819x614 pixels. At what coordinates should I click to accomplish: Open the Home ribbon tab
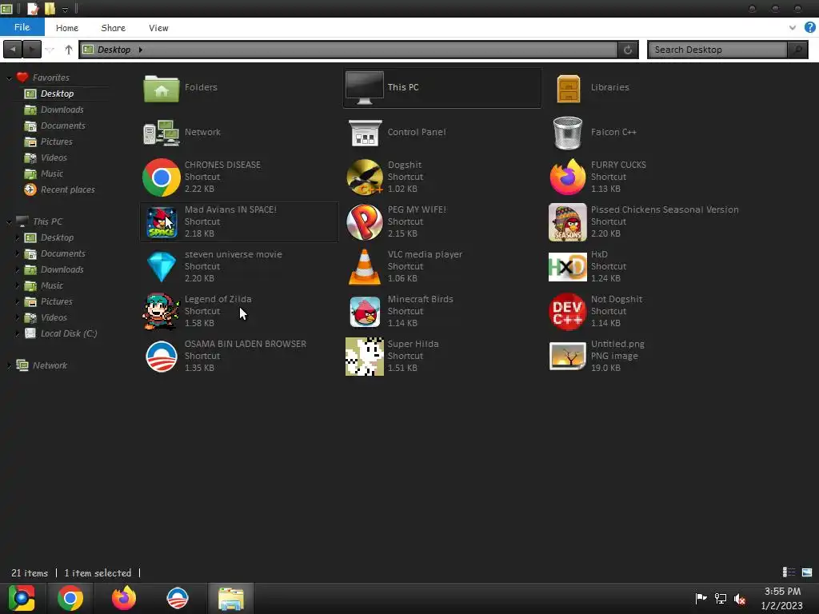point(67,28)
